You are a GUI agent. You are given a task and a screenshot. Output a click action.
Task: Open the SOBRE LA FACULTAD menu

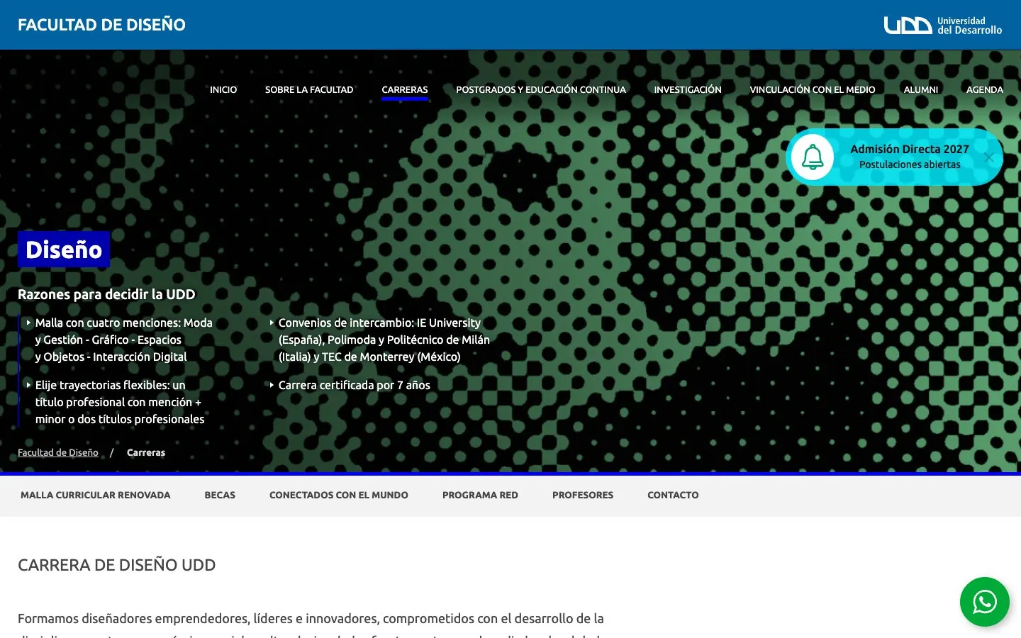(x=309, y=89)
